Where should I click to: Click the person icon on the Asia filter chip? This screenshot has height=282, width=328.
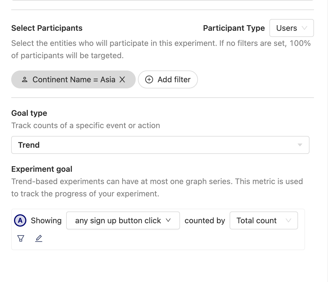[25, 79]
